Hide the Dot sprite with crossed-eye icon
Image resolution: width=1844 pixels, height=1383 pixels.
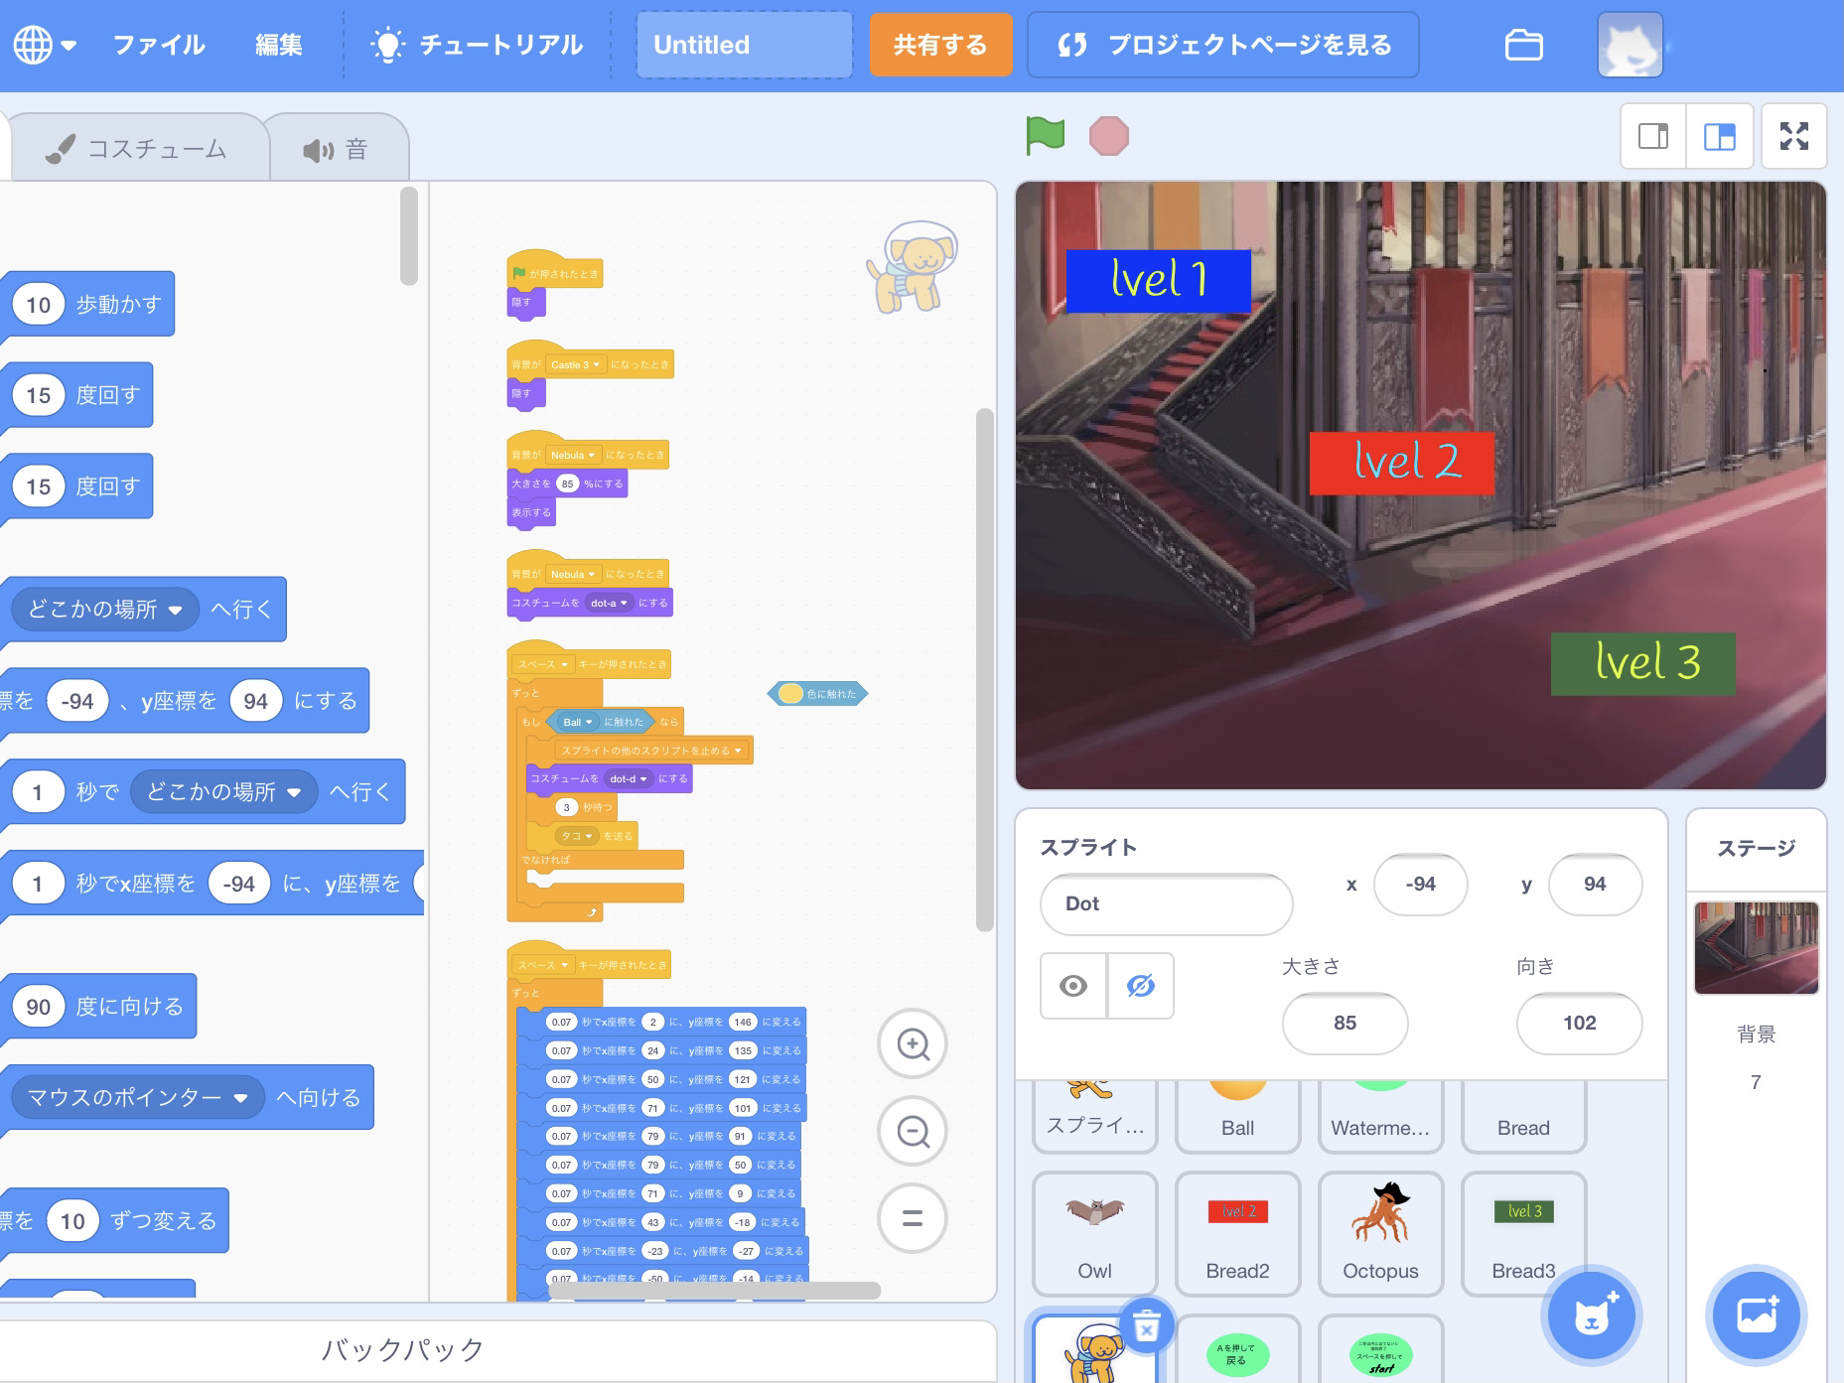click(x=1141, y=986)
